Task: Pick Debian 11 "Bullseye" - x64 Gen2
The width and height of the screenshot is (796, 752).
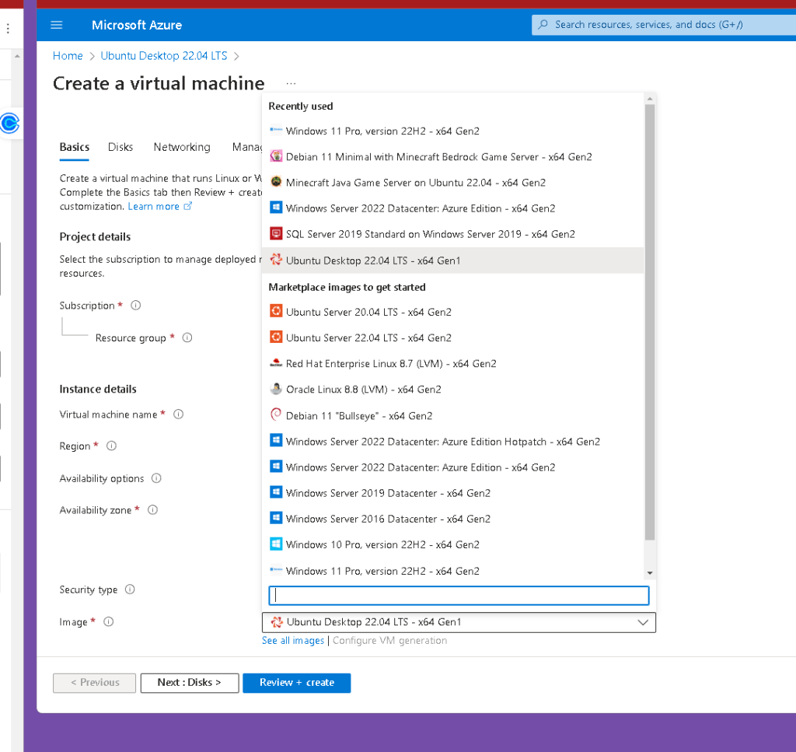Action: (x=452, y=416)
